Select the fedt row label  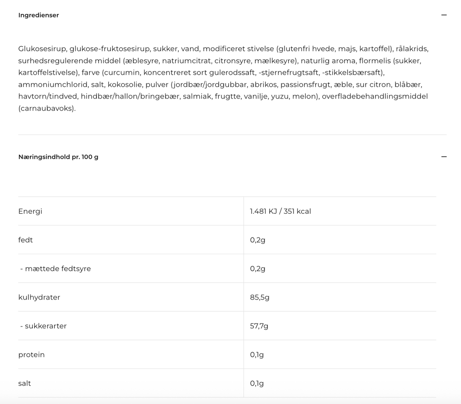[x=26, y=240]
